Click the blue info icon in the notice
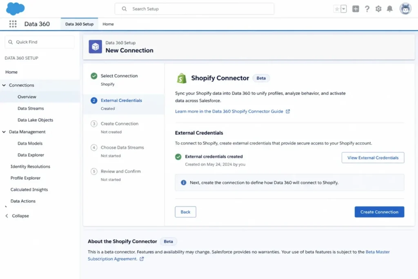This screenshot has height=279, width=418. coord(183,183)
